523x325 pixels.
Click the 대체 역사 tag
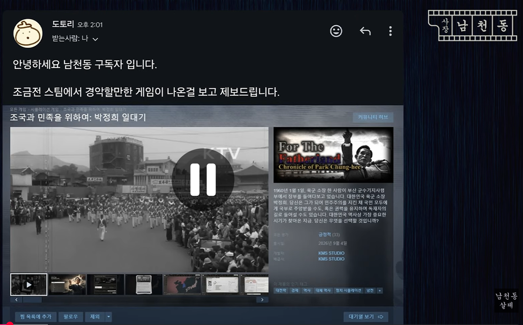[x=323, y=291]
